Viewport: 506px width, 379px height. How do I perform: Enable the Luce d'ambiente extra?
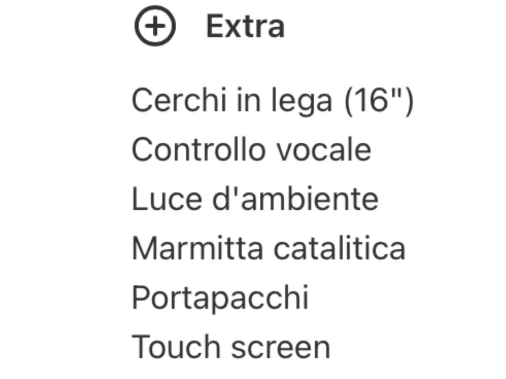(x=254, y=198)
